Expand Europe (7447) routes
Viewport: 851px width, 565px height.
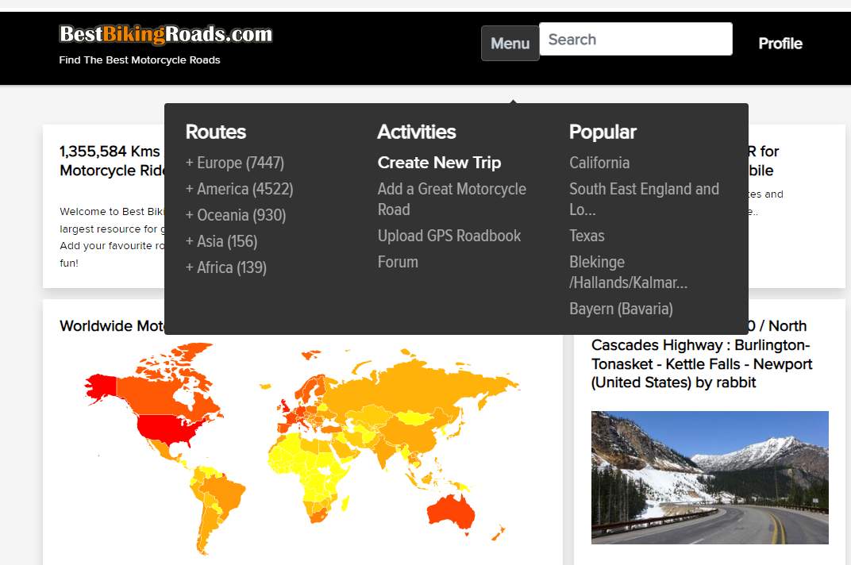pyautogui.click(x=235, y=163)
